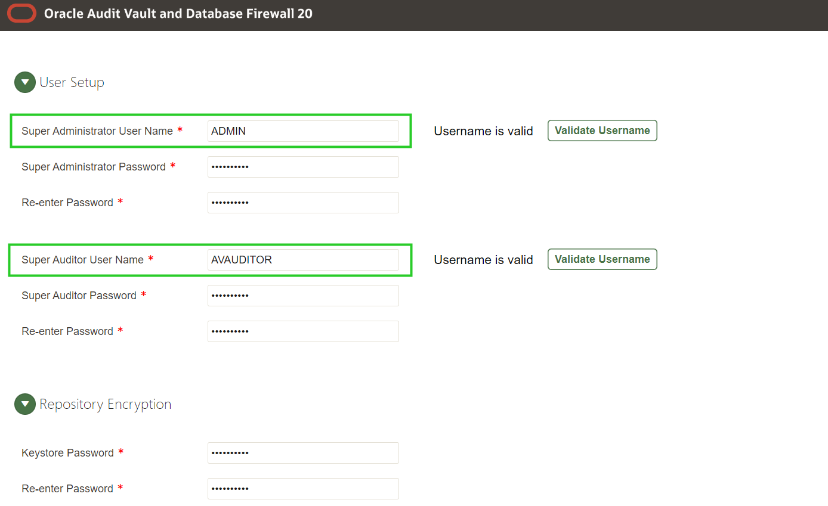Click the Super Administrator Password field
This screenshot has height=506, width=828.
303,167
